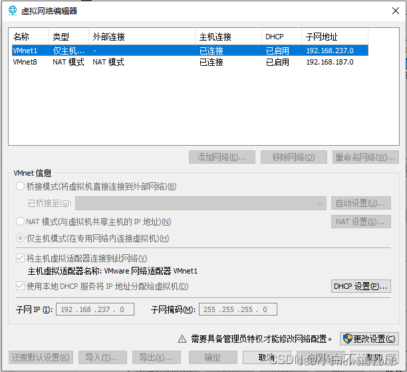Viewport: 407px width, 372px height.
Task: Select NAT 模式 radio button
Action: coord(20,222)
